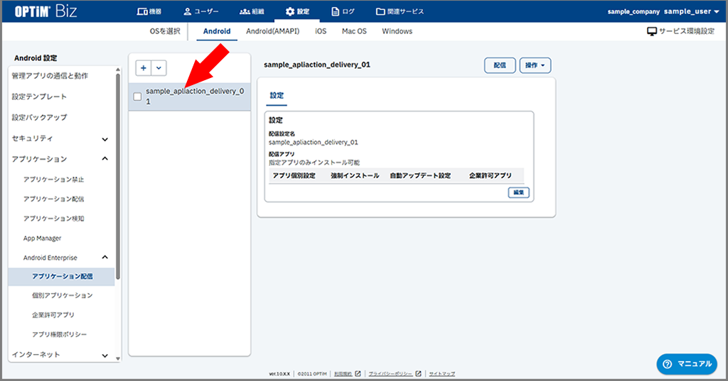Switch to the Windows tab
728x381 pixels.
[x=397, y=31]
